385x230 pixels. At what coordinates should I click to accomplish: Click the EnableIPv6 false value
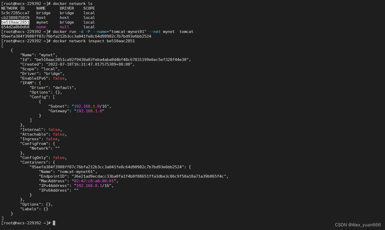click(x=59, y=78)
